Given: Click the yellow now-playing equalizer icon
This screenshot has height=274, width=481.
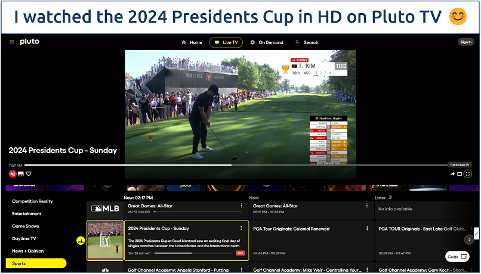Looking at the screenshot, I should pyautogui.click(x=81, y=241).
